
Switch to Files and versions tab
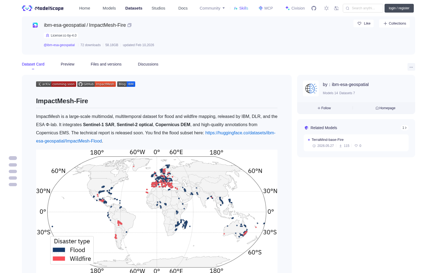point(106,64)
